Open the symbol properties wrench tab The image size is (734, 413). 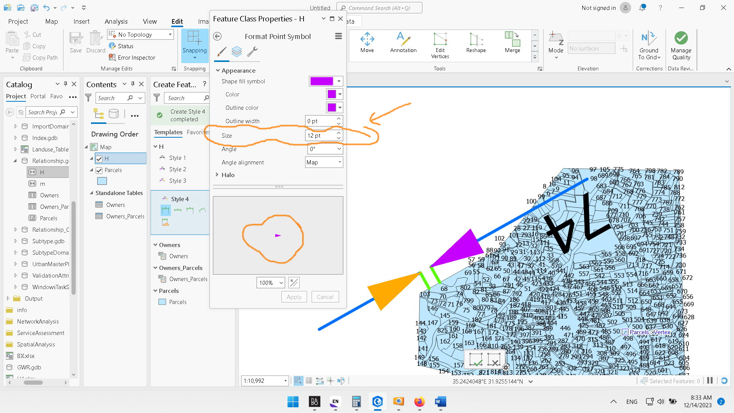(x=252, y=52)
